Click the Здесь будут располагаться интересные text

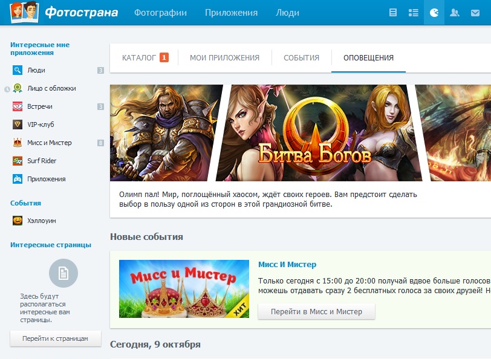coord(45,308)
